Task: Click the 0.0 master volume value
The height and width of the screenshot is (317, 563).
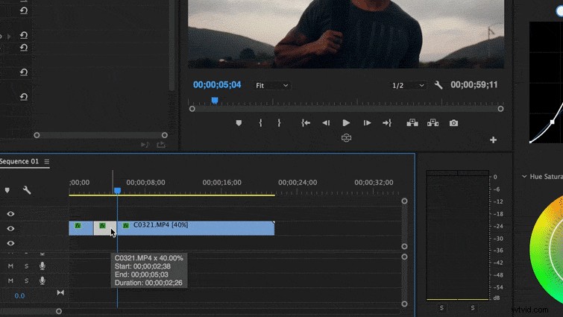Action: tap(19, 296)
